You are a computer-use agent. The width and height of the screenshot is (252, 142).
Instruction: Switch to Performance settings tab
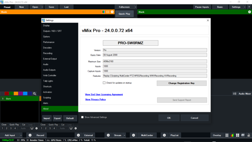point(59,42)
